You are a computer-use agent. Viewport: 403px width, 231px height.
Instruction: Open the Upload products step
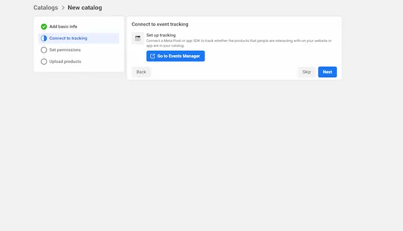65,62
